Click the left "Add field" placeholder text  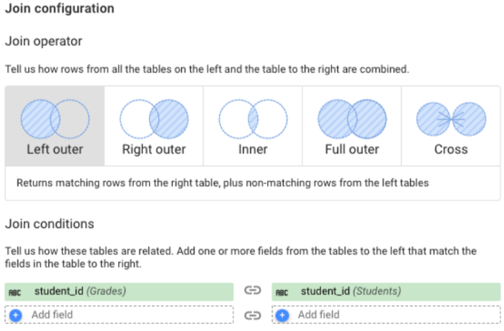[x=52, y=315]
